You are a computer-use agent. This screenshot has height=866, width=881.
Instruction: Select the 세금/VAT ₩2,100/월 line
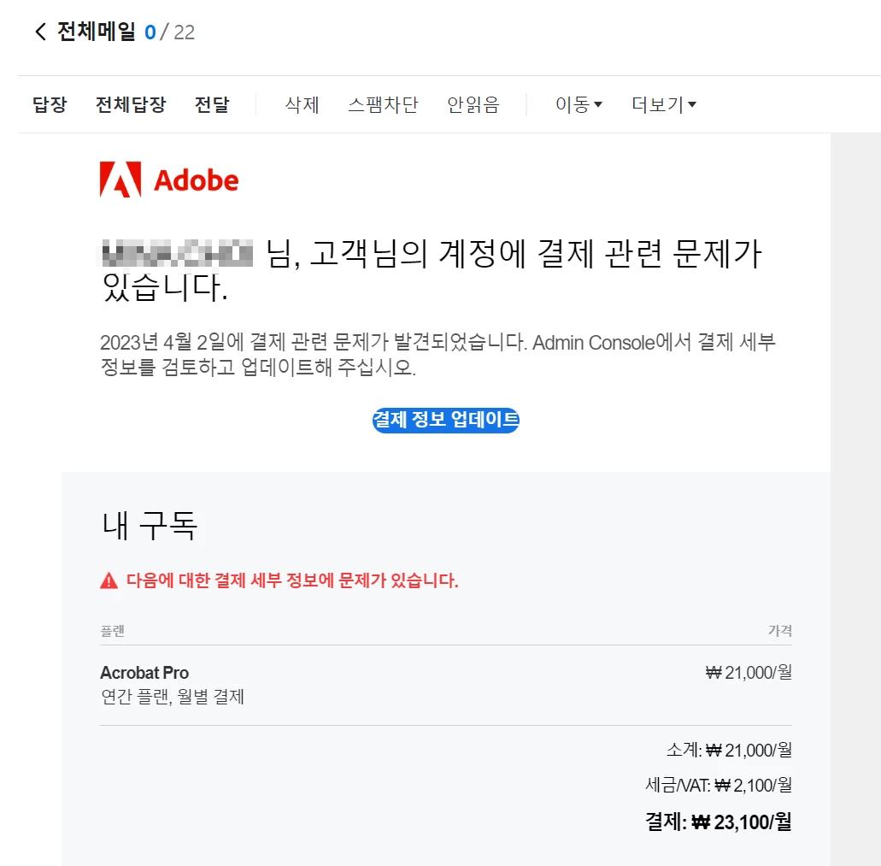(719, 785)
